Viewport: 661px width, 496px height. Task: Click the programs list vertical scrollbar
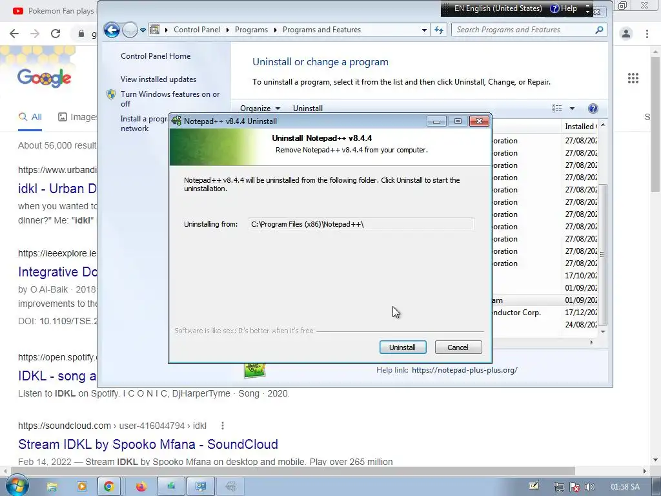pyautogui.click(x=603, y=254)
